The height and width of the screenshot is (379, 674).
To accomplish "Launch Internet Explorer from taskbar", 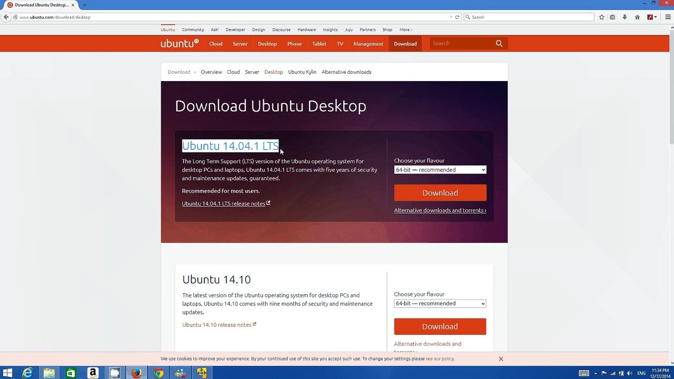I will [x=27, y=373].
